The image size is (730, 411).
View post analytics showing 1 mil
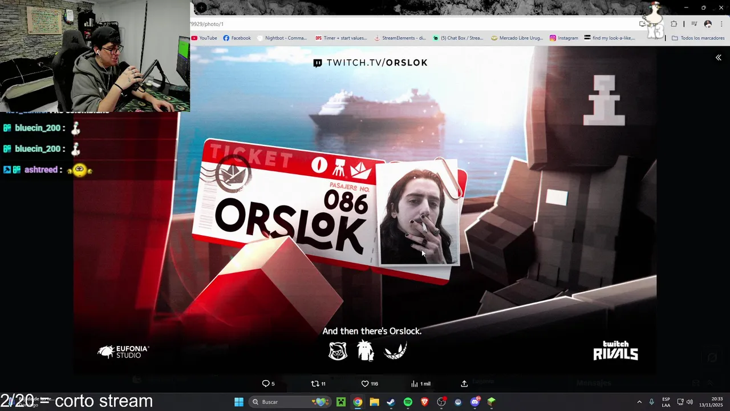421,384
